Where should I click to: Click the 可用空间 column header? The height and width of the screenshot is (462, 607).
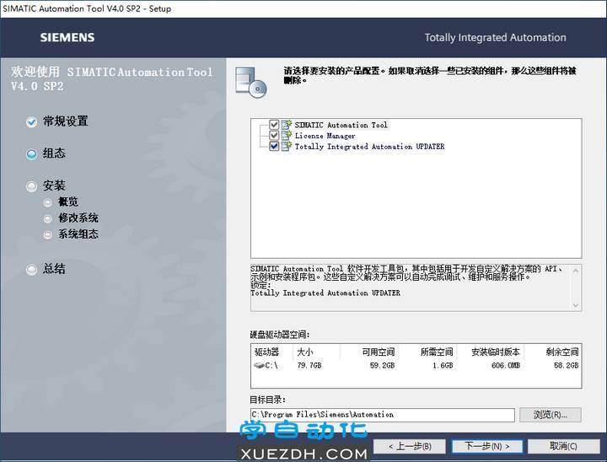pos(379,352)
